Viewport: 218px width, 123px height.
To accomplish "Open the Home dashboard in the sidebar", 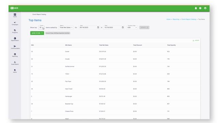I will click(15, 15).
